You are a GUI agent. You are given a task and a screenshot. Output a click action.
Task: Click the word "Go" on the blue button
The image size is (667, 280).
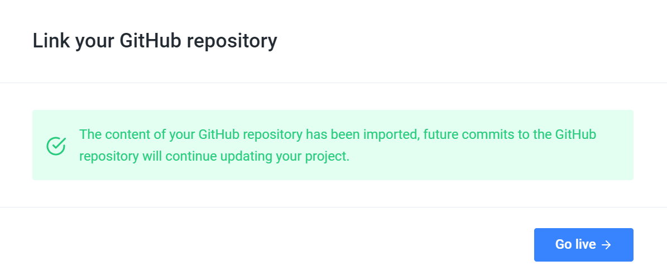[x=563, y=244]
